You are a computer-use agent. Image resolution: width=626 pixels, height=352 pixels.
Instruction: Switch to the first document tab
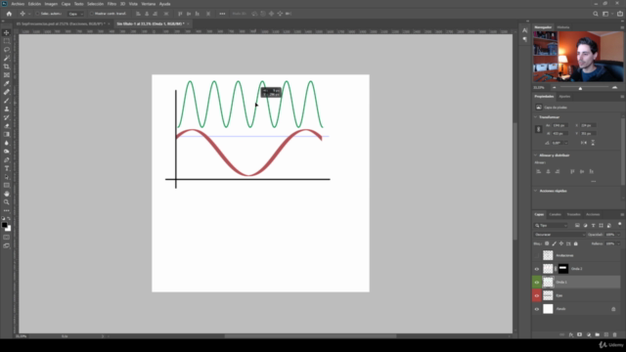[x=61, y=23]
